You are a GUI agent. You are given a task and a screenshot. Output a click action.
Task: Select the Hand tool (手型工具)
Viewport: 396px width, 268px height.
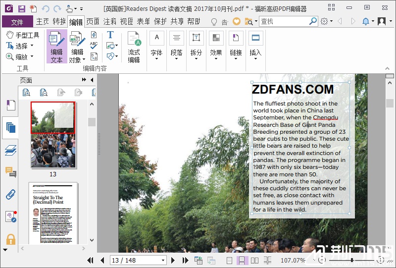[22, 35]
